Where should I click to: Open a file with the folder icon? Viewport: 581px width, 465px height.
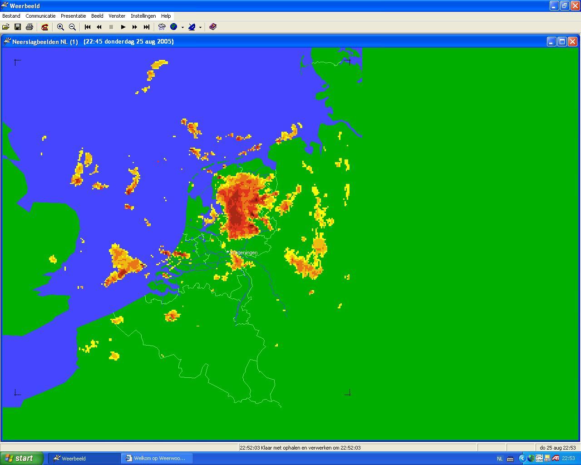(6, 27)
